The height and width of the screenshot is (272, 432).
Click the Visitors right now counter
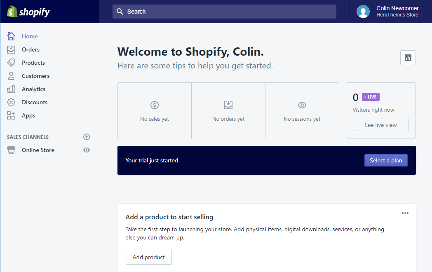click(373, 110)
